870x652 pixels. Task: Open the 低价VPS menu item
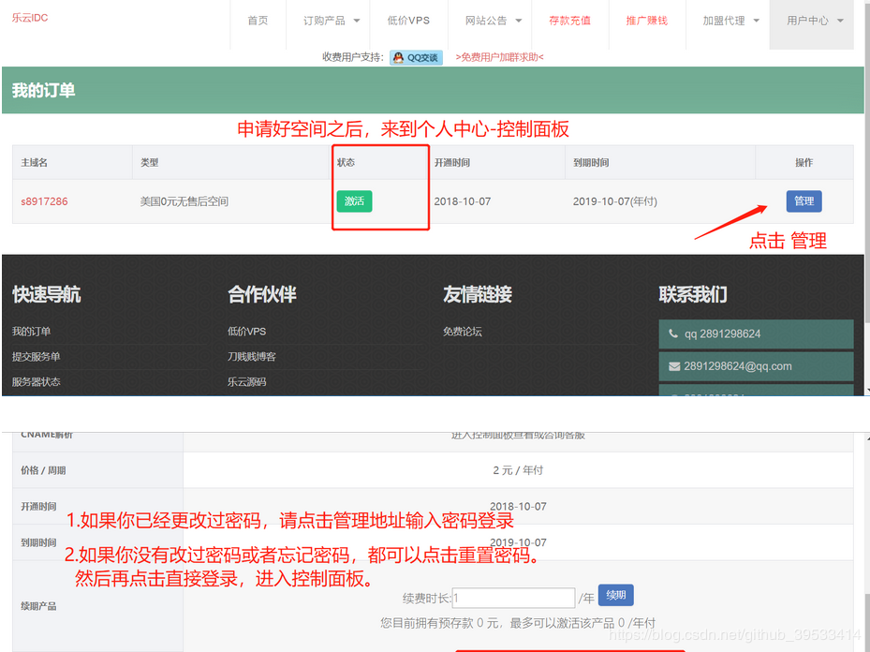pyautogui.click(x=408, y=21)
